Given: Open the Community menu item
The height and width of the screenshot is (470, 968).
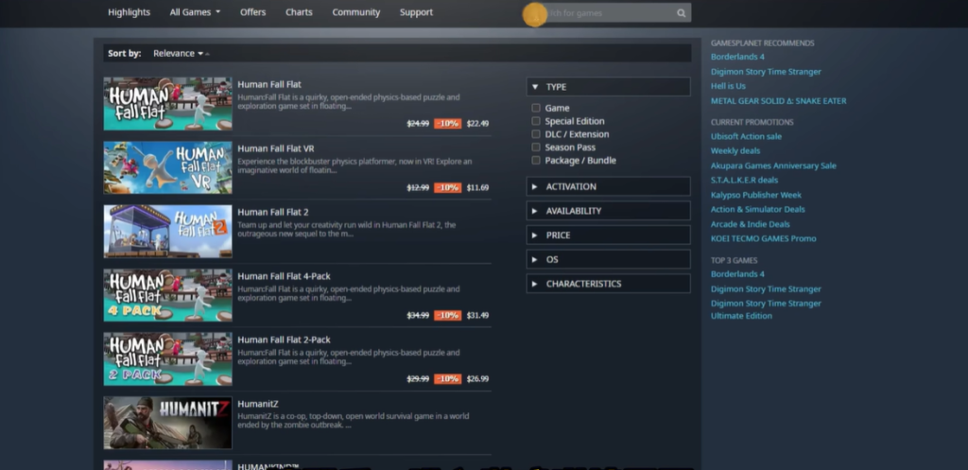Looking at the screenshot, I should tap(355, 12).
